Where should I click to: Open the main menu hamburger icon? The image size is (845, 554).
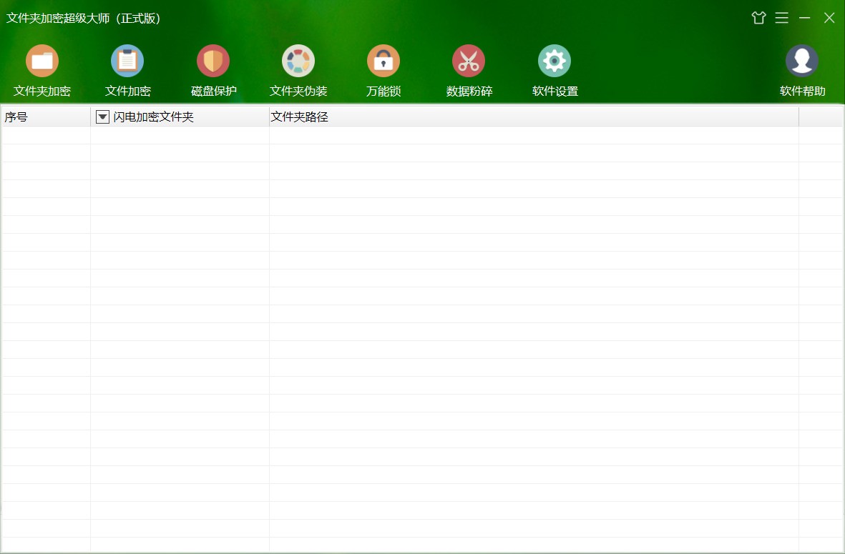[x=781, y=18]
